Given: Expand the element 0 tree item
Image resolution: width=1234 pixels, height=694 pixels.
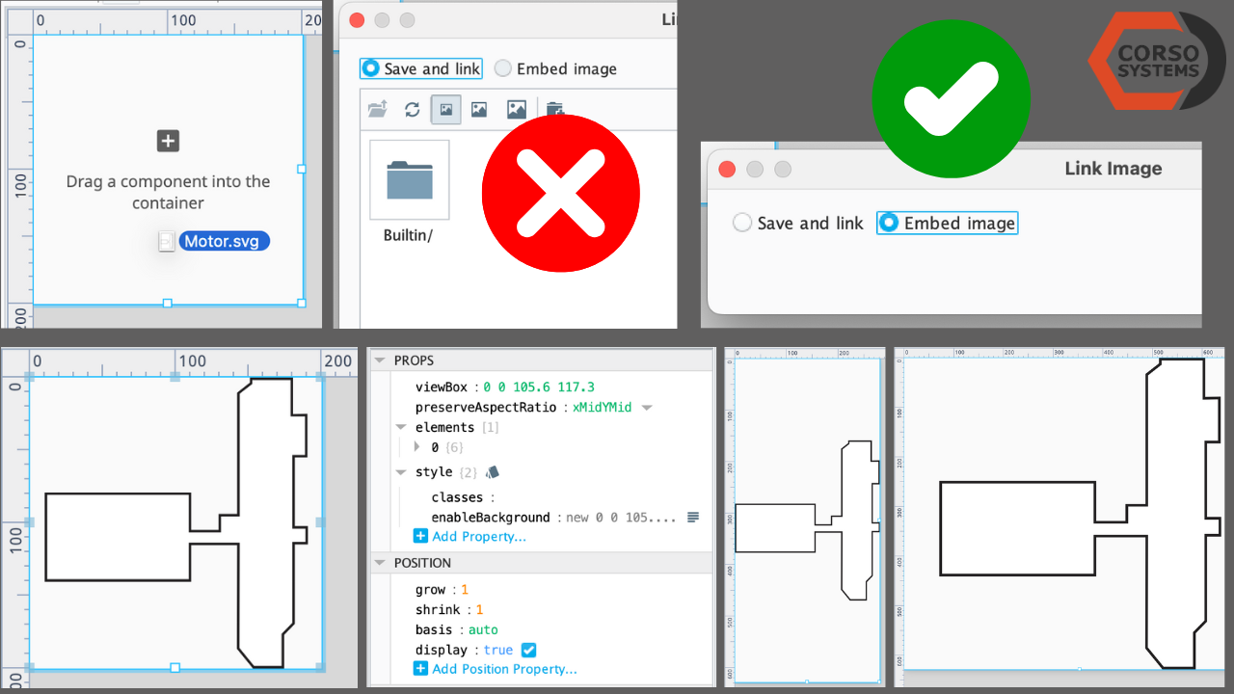Looking at the screenshot, I should 416,446.
